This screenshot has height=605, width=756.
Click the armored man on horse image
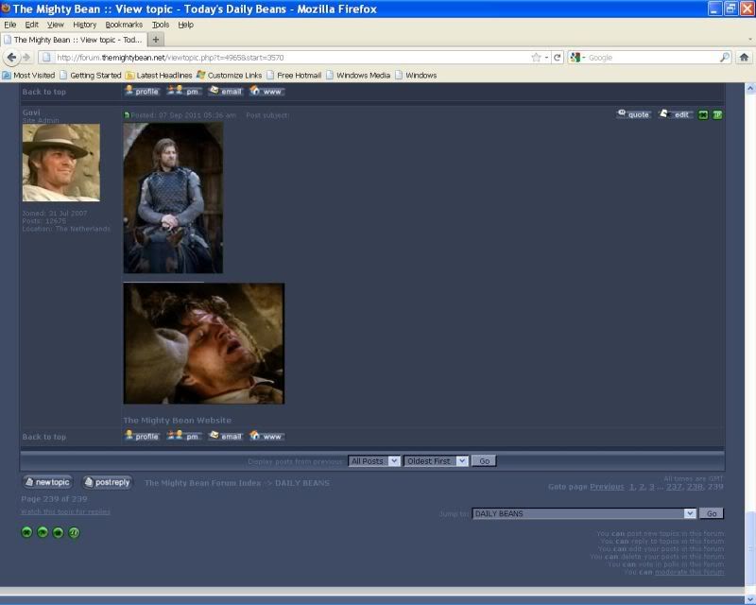point(173,198)
